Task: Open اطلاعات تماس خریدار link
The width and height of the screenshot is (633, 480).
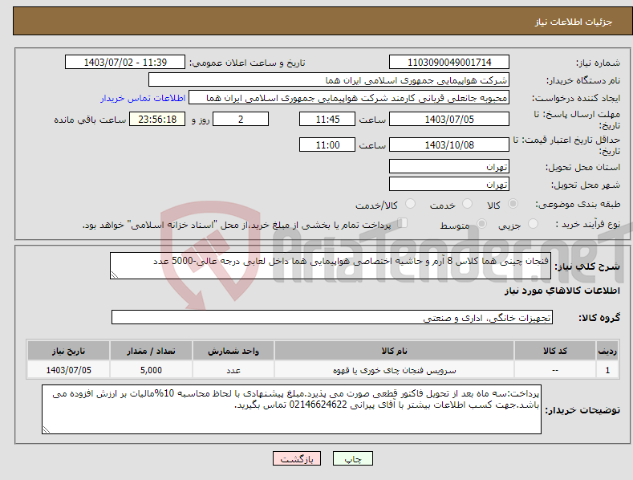Action: (x=143, y=98)
